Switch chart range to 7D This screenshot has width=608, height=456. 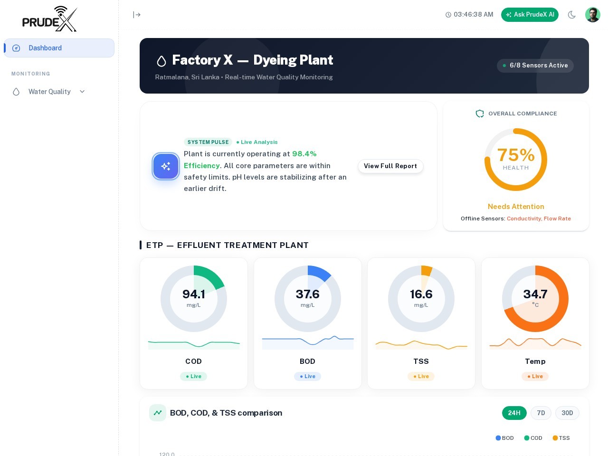tap(541, 413)
